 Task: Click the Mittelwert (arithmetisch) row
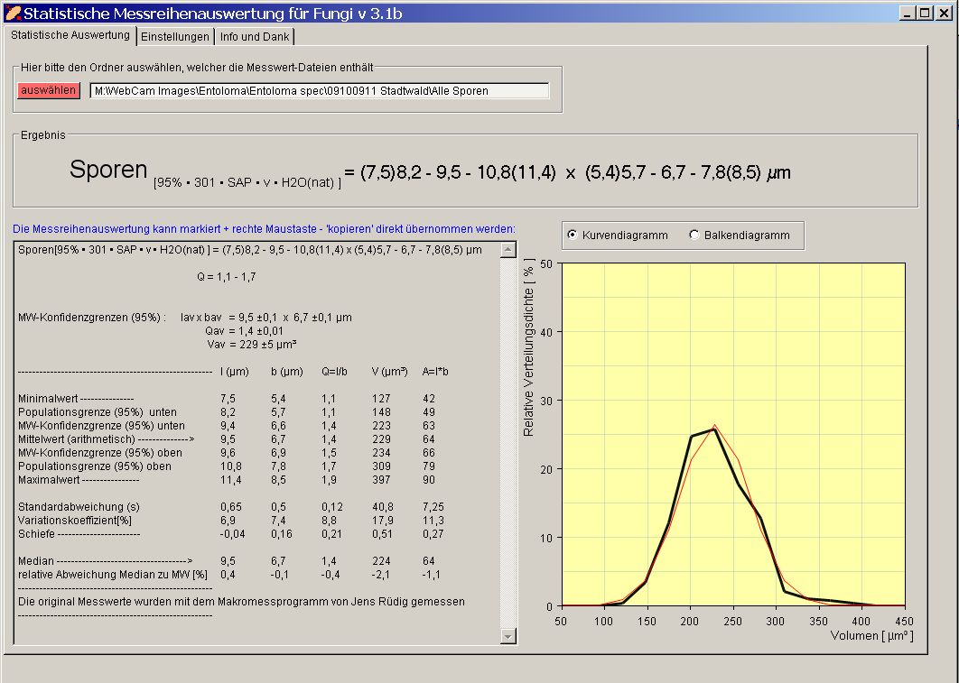pos(107,438)
